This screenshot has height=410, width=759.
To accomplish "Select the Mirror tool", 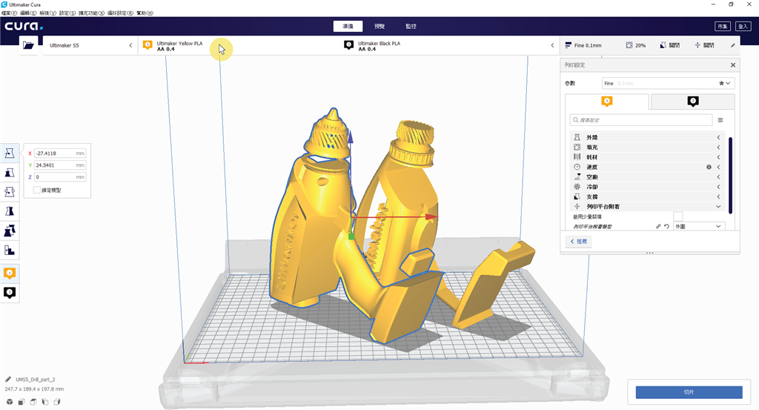I will click(10, 211).
